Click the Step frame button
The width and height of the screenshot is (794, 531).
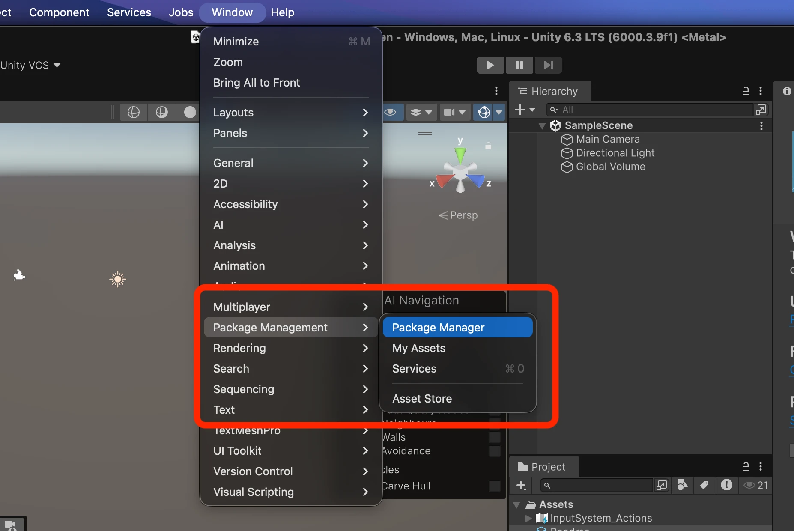click(x=548, y=65)
